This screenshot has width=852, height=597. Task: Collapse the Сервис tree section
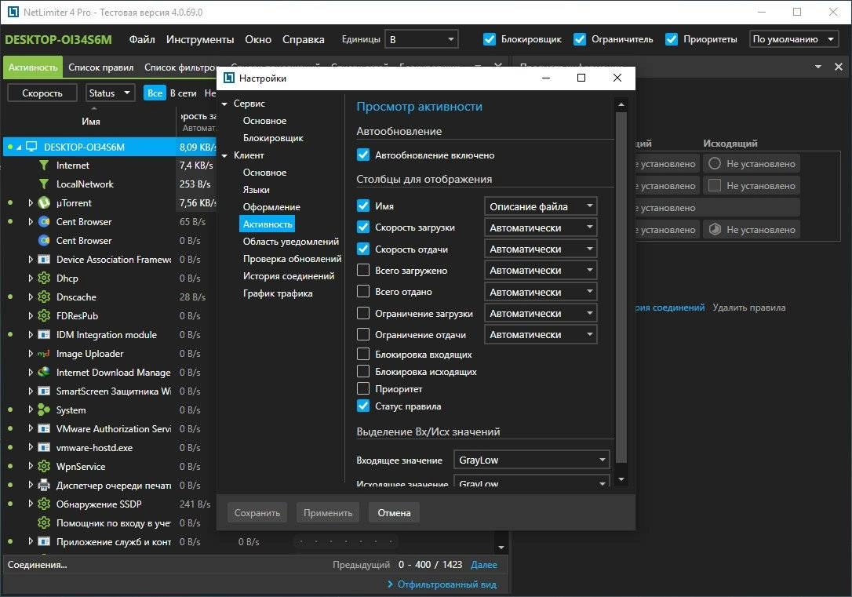coord(224,104)
